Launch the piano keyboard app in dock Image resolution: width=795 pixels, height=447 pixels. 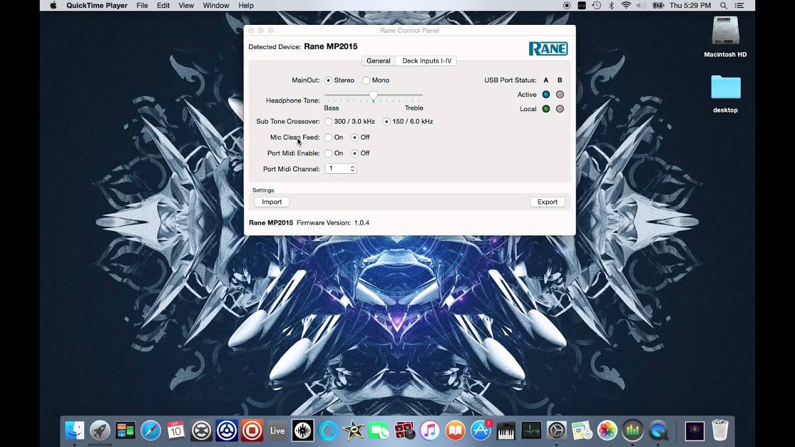tap(506, 430)
